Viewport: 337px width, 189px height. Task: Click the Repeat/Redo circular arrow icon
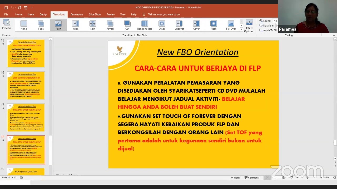[x=19, y=8]
